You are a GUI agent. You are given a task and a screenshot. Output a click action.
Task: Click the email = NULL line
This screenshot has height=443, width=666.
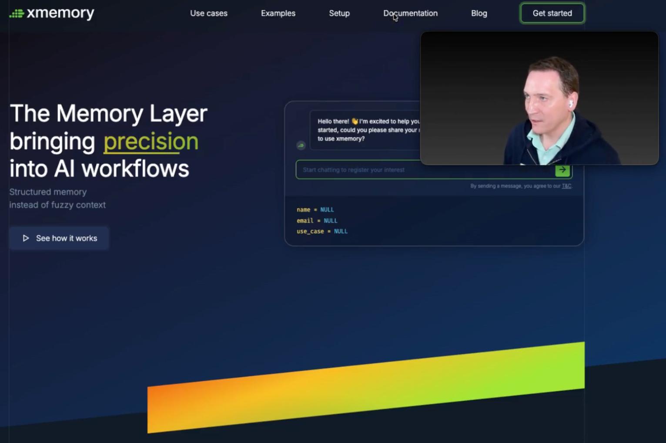pos(317,220)
